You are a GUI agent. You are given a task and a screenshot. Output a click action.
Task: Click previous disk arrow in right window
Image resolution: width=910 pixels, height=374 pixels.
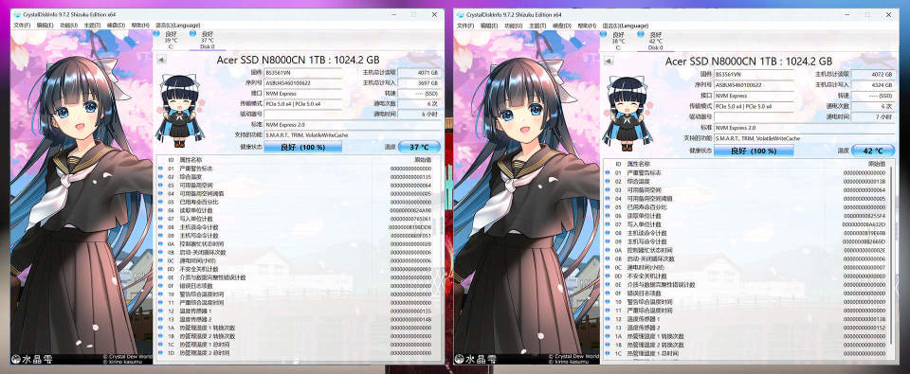[609, 61]
